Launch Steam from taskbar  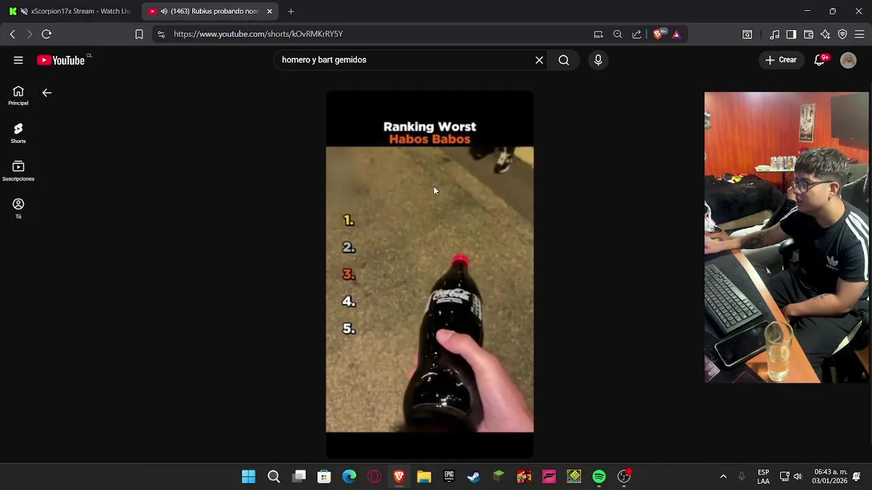[x=474, y=476]
